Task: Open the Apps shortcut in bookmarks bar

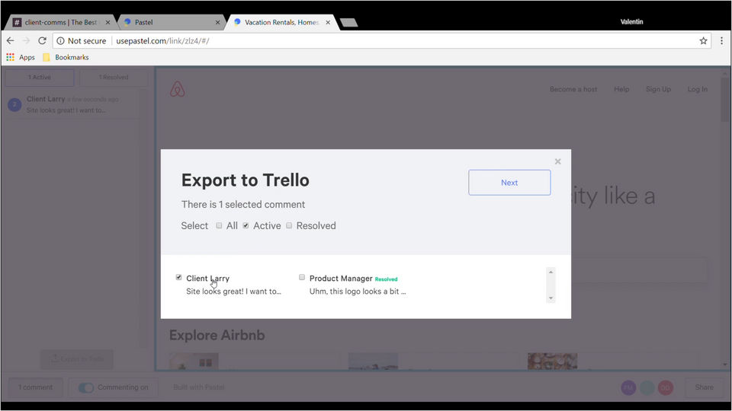Action: coord(21,57)
